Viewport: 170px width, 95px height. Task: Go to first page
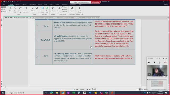tap(74, 89)
